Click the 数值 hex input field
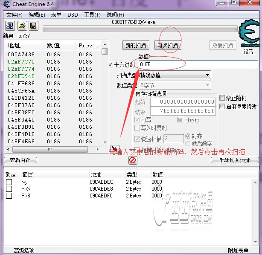Image resolution: width=262 pixels, height=255 pixels. coord(198,64)
